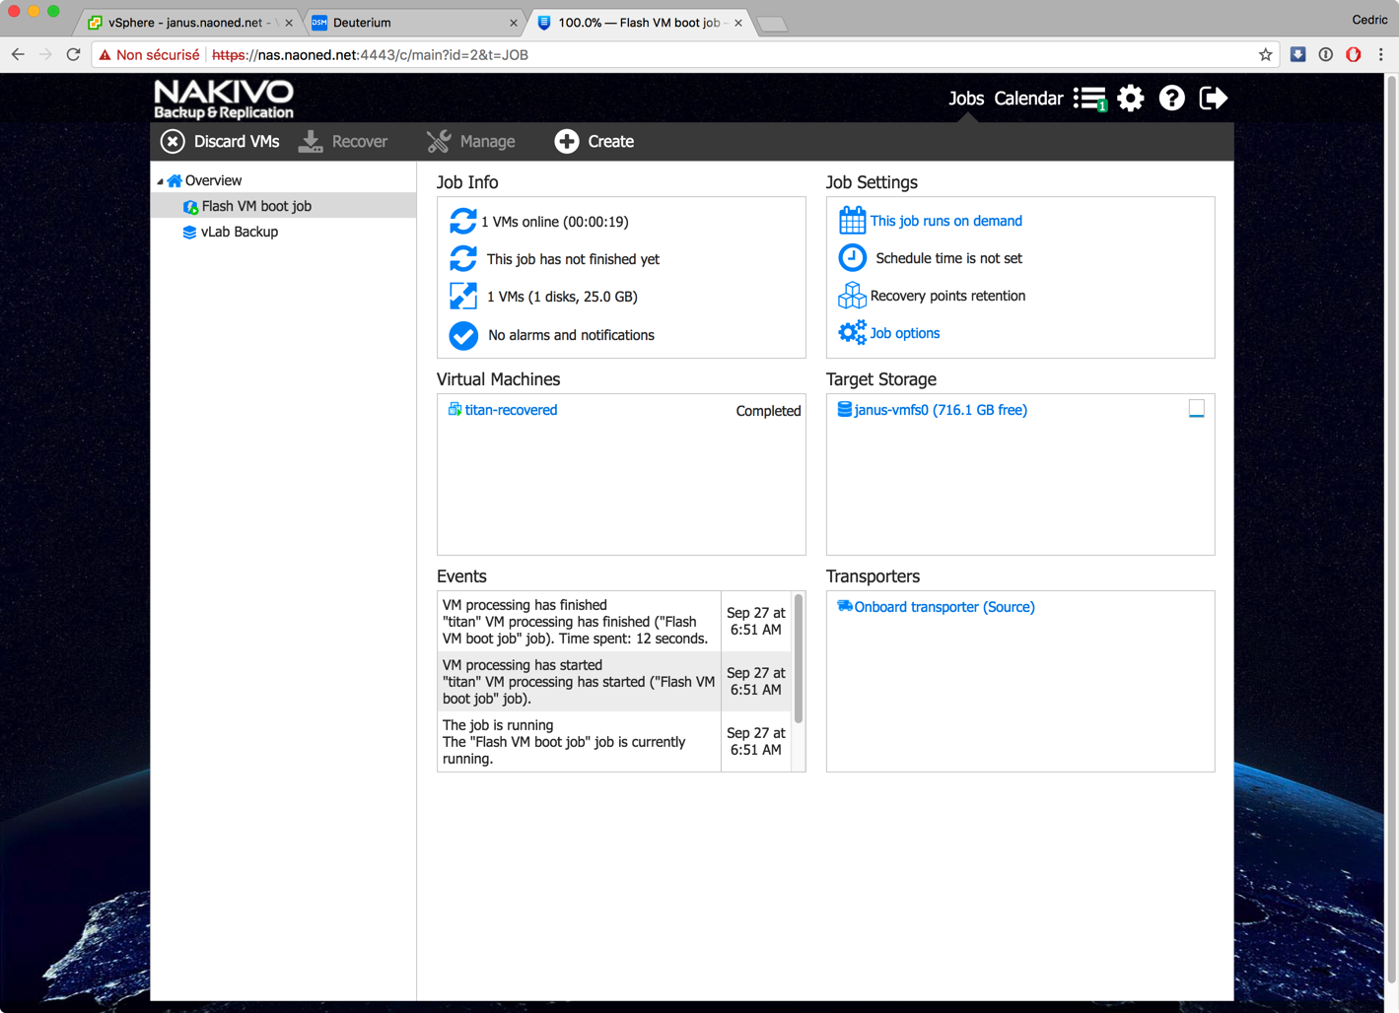The width and height of the screenshot is (1399, 1013).
Task: Click the calendar icon in Job Settings
Action: click(852, 221)
